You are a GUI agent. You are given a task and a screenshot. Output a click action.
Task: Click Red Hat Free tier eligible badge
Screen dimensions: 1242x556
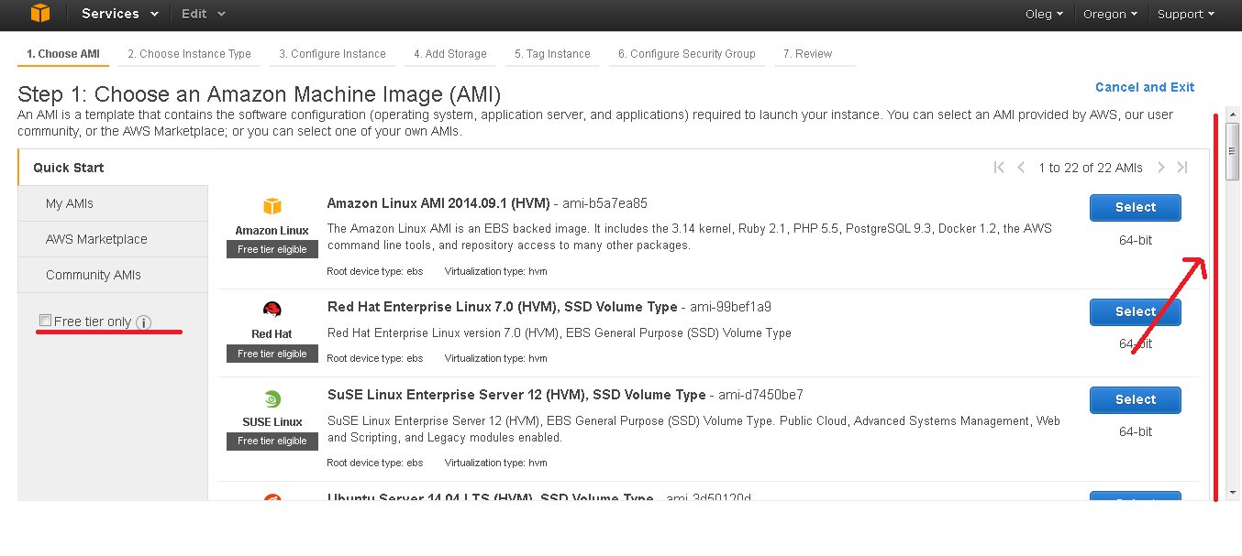(x=272, y=354)
